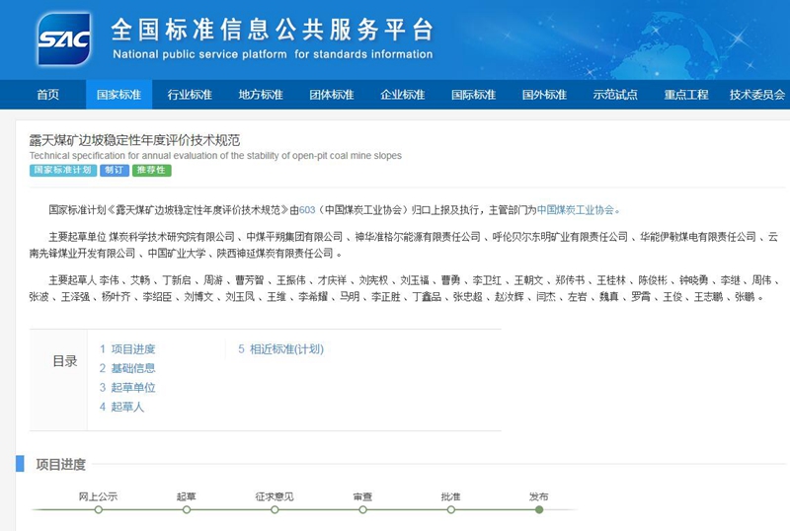Open the 首页 home tab
Viewport: 790px width, 531px height.
47,95
